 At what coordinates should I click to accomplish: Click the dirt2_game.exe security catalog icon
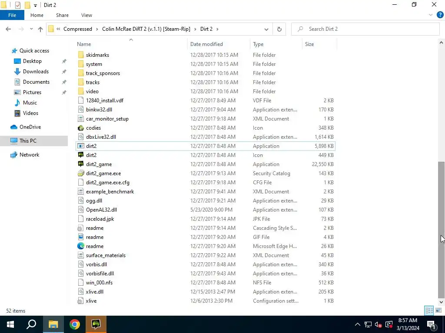click(81, 173)
